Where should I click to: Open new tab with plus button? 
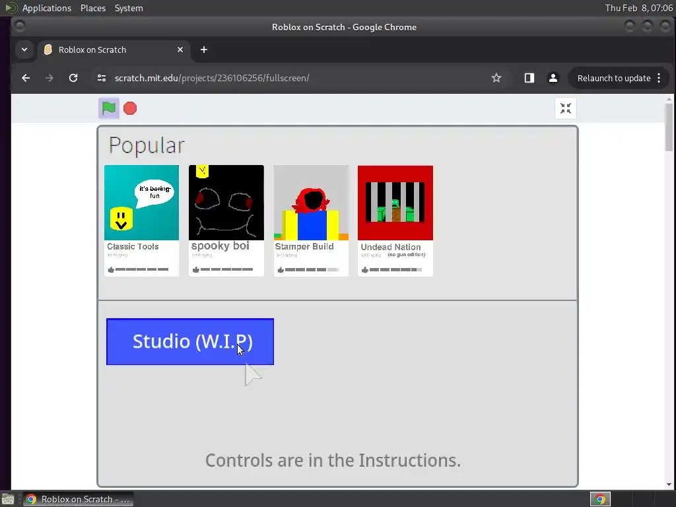pyautogui.click(x=204, y=50)
